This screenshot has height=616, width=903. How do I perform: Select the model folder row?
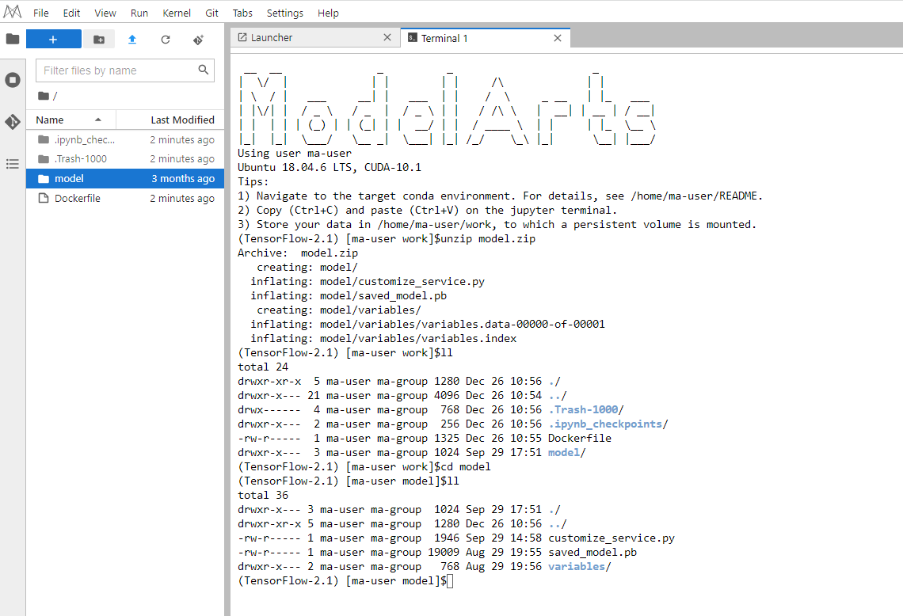(125, 178)
